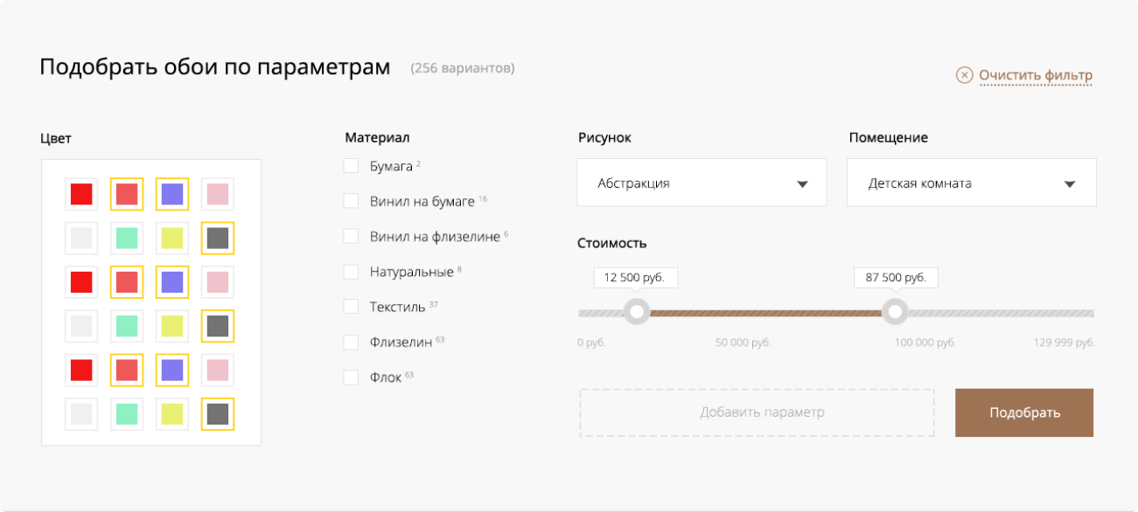Click the 'Подобрать обои по параметрам' heading
This screenshot has width=1138, height=512.
click(215, 68)
